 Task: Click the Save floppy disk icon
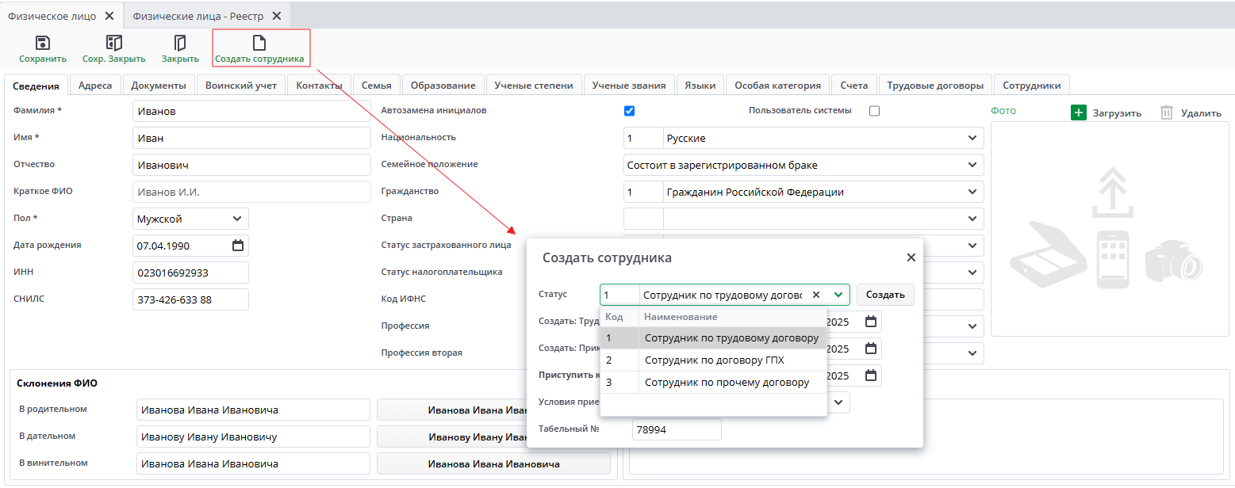[x=43, y=43]
